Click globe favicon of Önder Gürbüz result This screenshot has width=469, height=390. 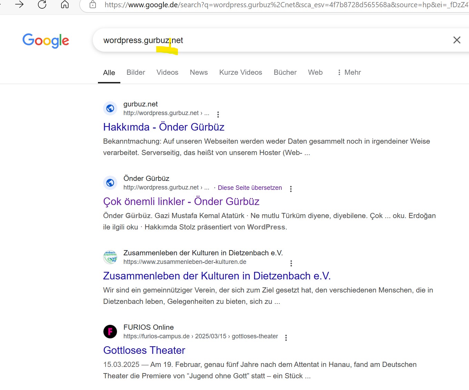(x=110, y=183)
